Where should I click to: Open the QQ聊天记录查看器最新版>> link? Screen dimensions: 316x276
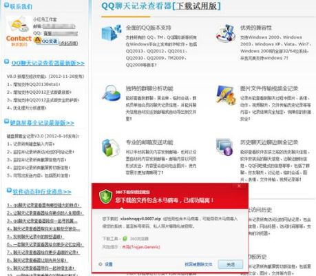point(48,63)
